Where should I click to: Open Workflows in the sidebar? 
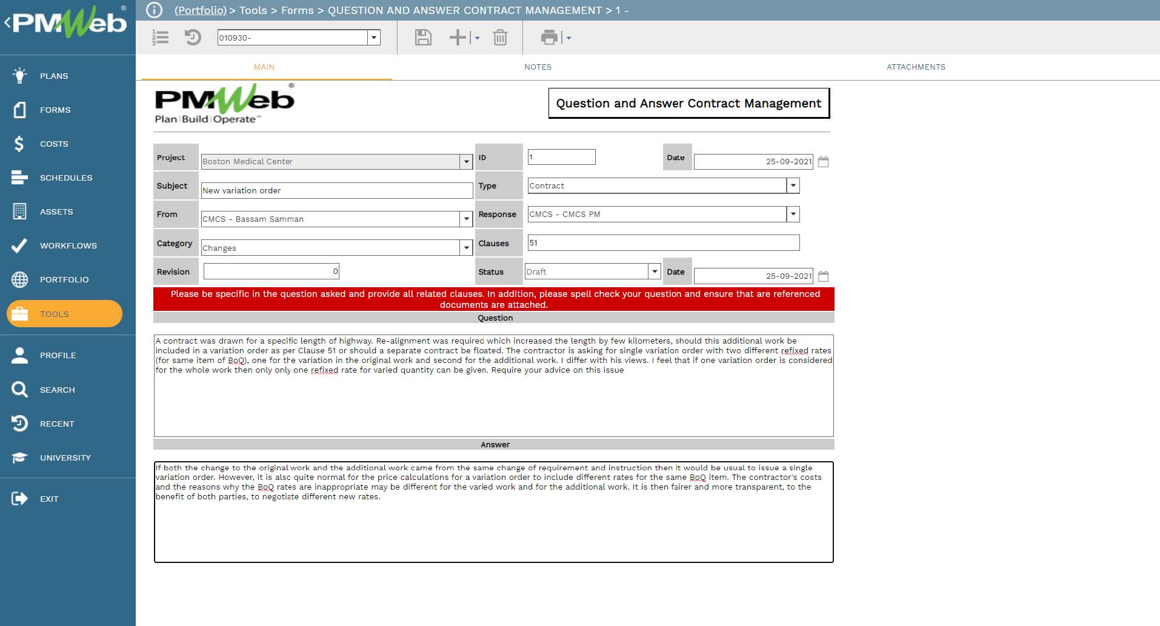[x=68, y=245]
